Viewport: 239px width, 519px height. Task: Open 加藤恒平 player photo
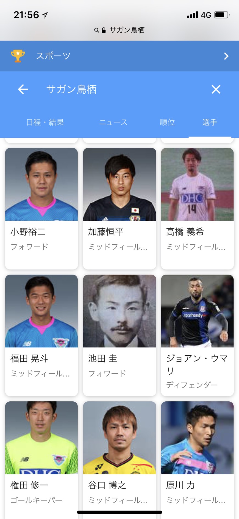click(119, 184)
